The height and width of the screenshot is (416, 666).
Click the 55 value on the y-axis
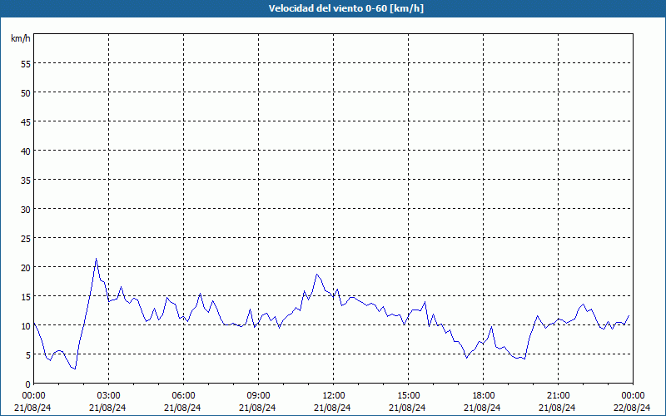coord(26,64)
